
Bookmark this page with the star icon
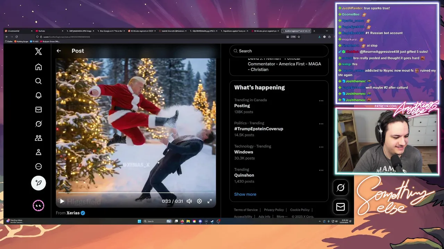click(x=299, y=37)
